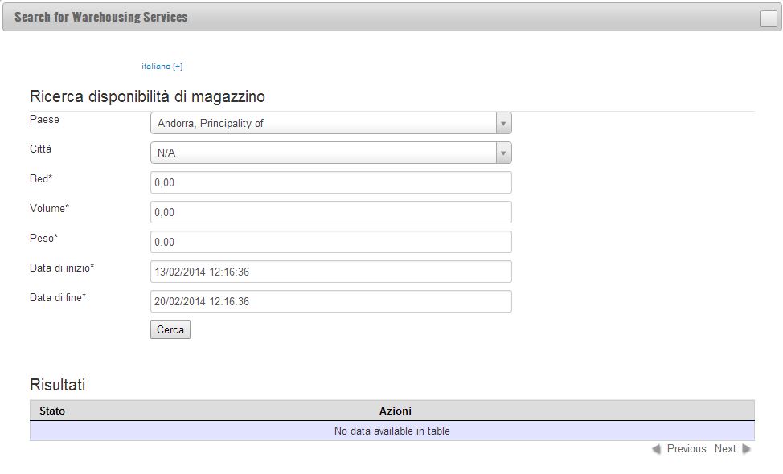
Task: Click the Cerca search button
Action: pos(170,329)
